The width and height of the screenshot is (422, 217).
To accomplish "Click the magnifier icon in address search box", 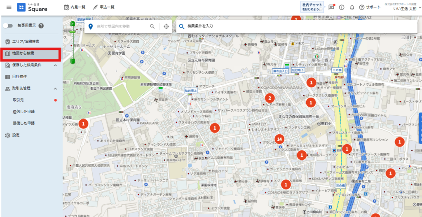I will (x=152, y=26).
